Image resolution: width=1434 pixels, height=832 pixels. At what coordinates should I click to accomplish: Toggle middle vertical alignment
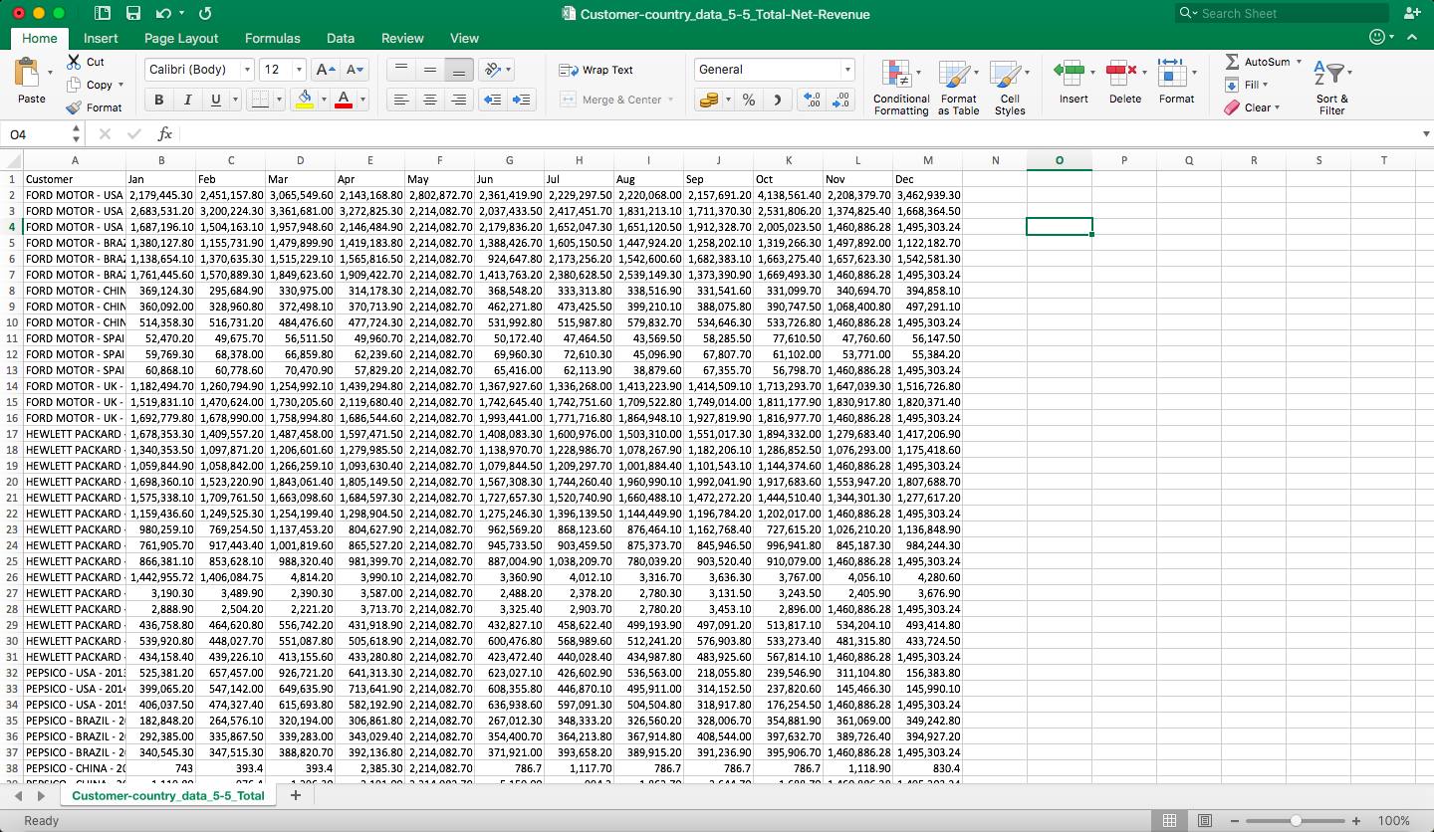429,70
